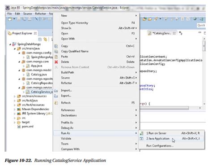Click the New wizard icon in the toolbar
This screenshot has height=167, width=212.
[10, 19]
